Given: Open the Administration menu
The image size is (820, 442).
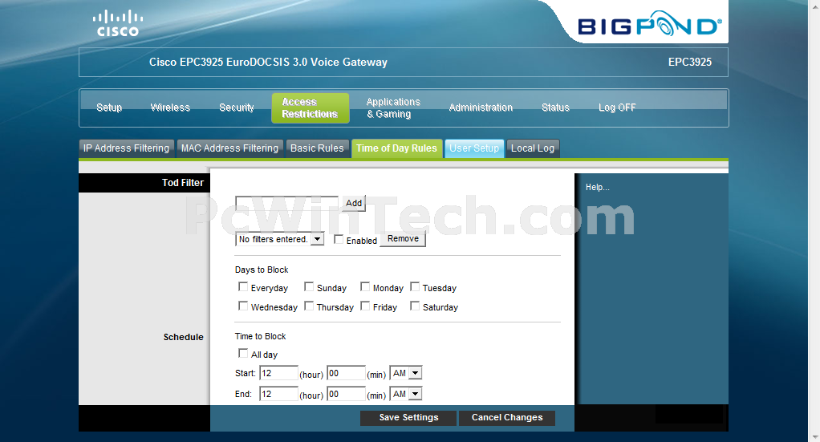Looking at the screenshot, I should click(x=481, y=107).
